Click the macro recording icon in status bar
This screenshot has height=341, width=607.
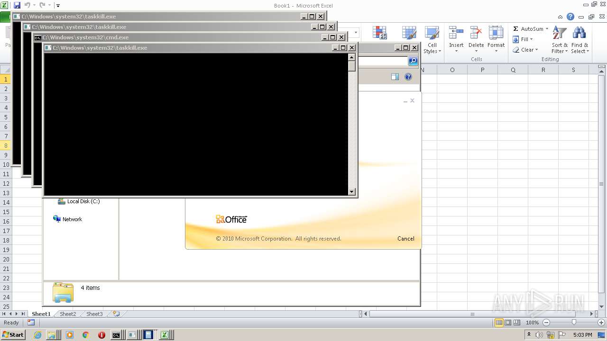[31, 323]
